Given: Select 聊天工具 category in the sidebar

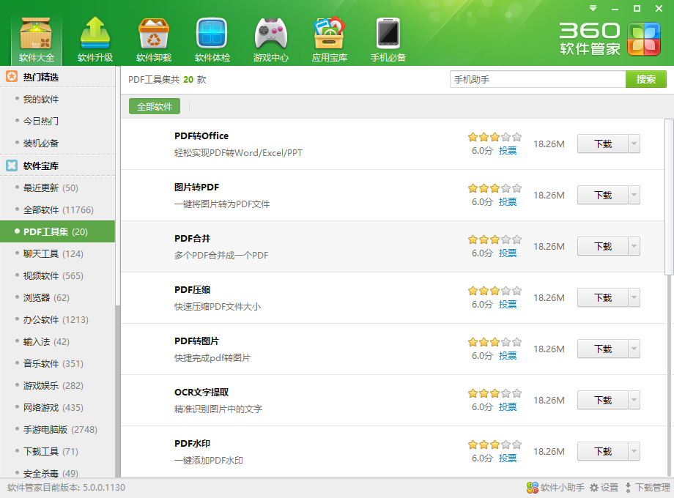Looking at the screenshot, I should 53,254.
